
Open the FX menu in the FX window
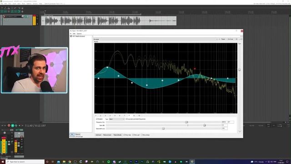click(70, 34)
